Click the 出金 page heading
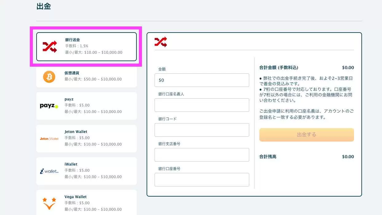This screenshot has height=215, width=382. (44, 6)
